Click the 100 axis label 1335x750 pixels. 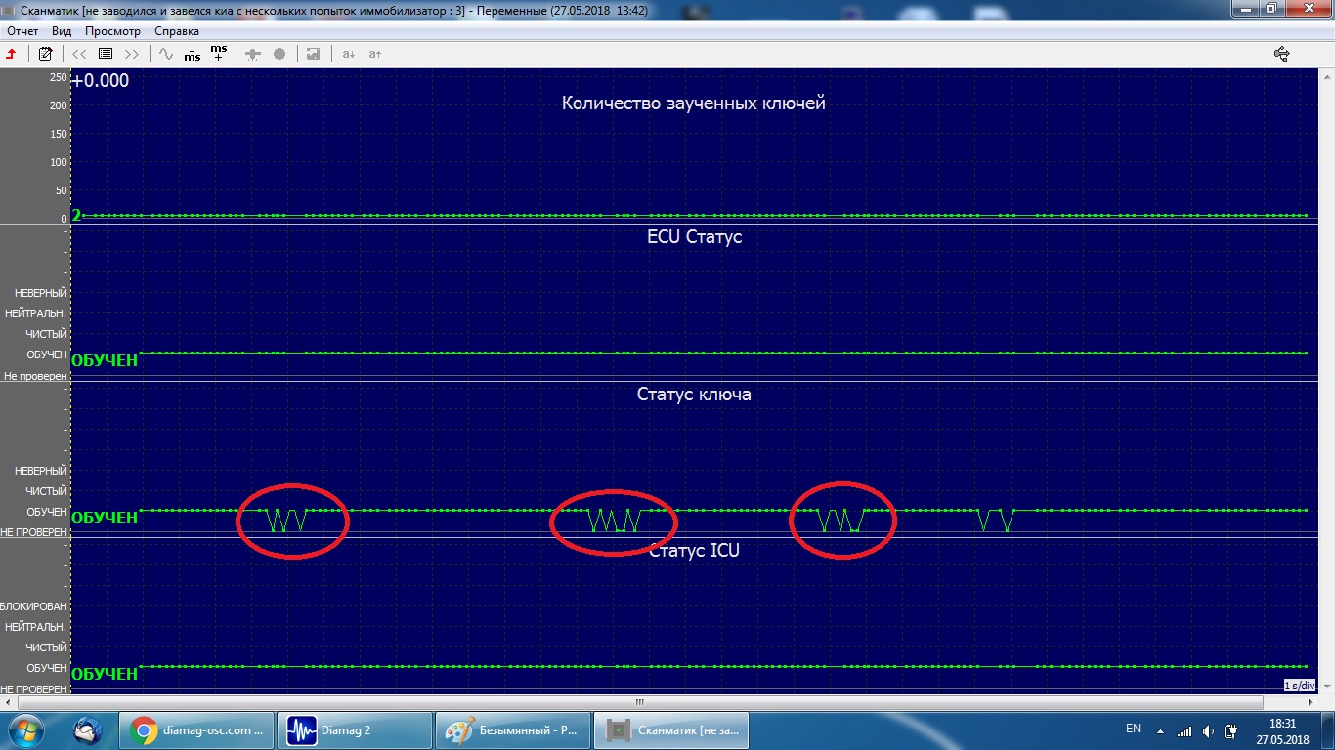[58, 162]
